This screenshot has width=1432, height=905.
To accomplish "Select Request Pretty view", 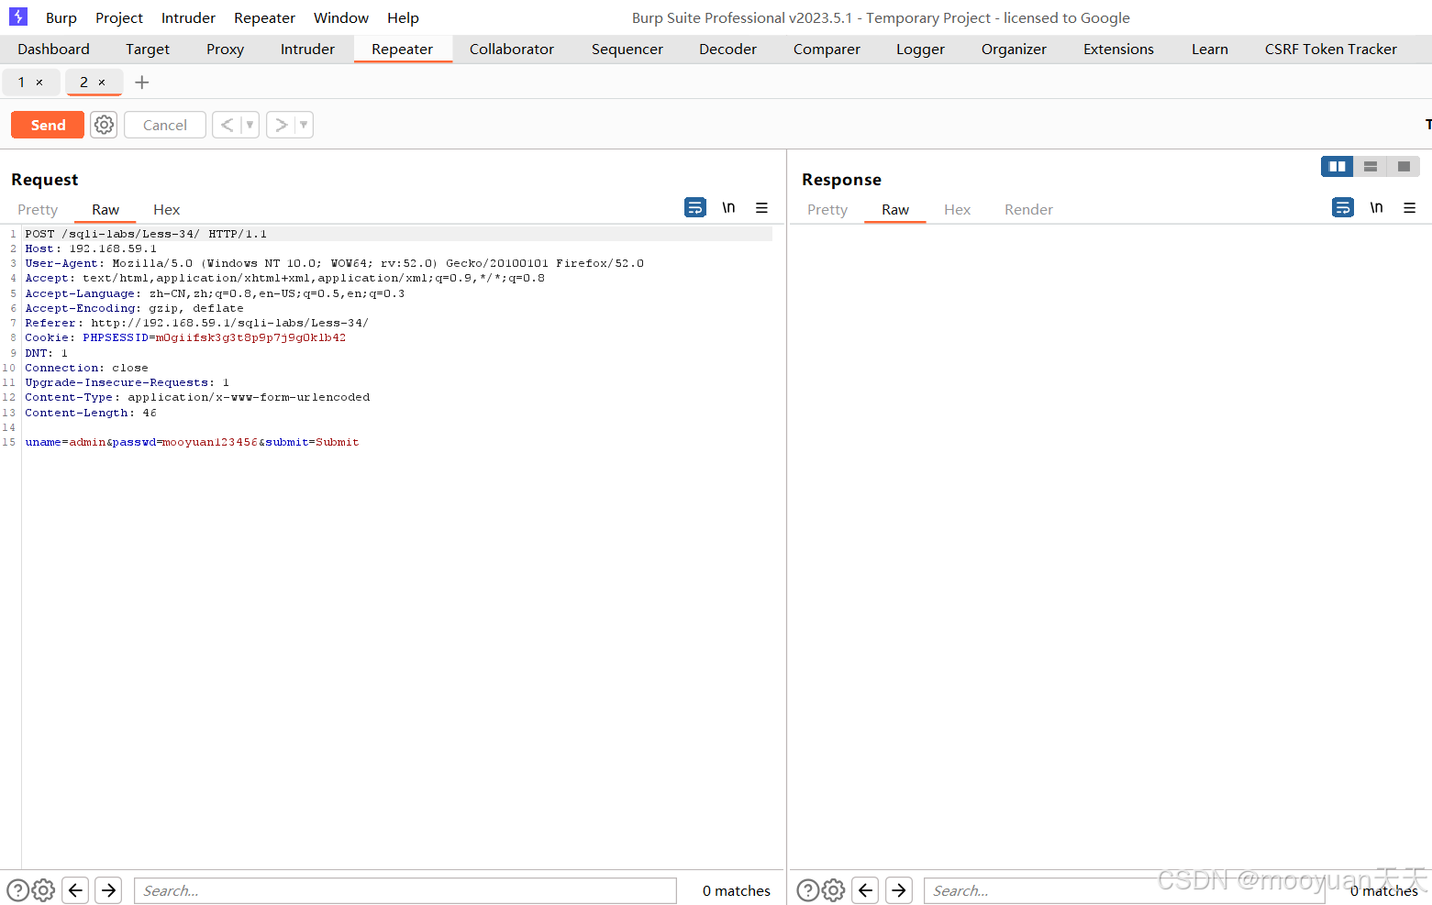I will pos(38,210).
